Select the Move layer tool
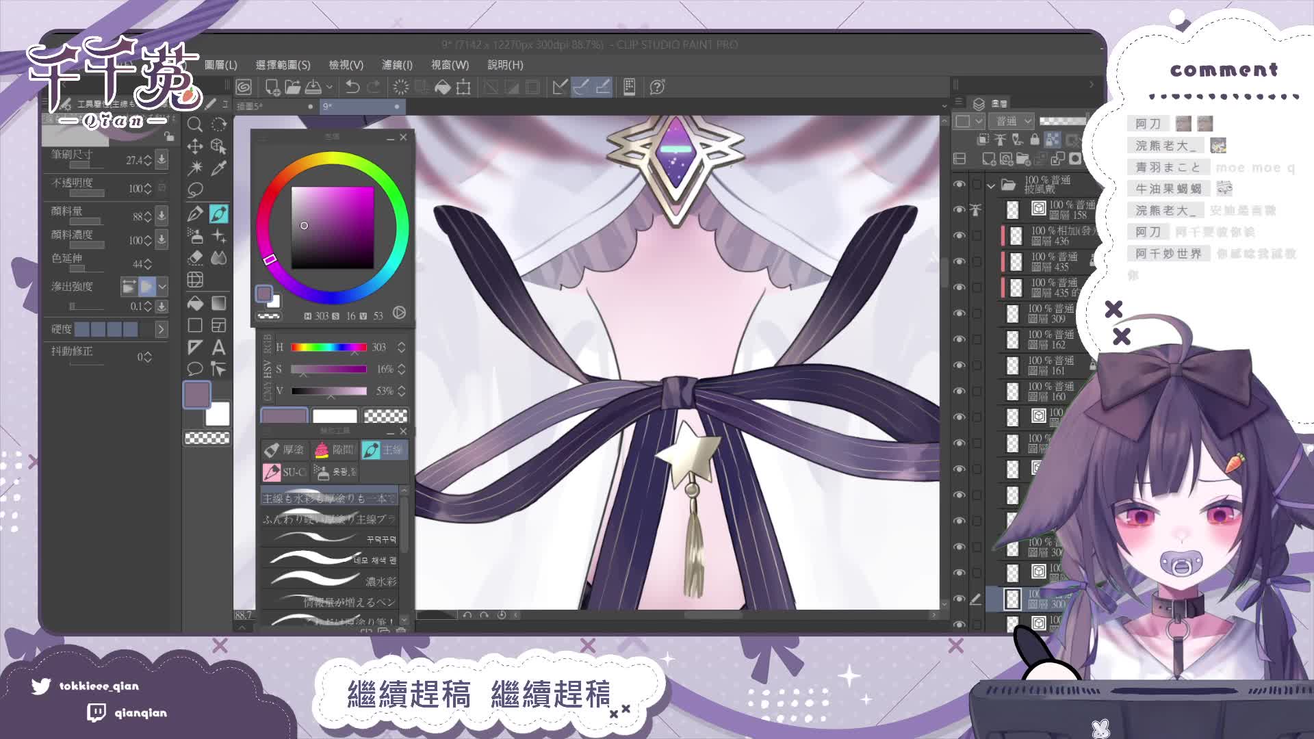Viewport: 1314px width, 739px height. point(195,146)
